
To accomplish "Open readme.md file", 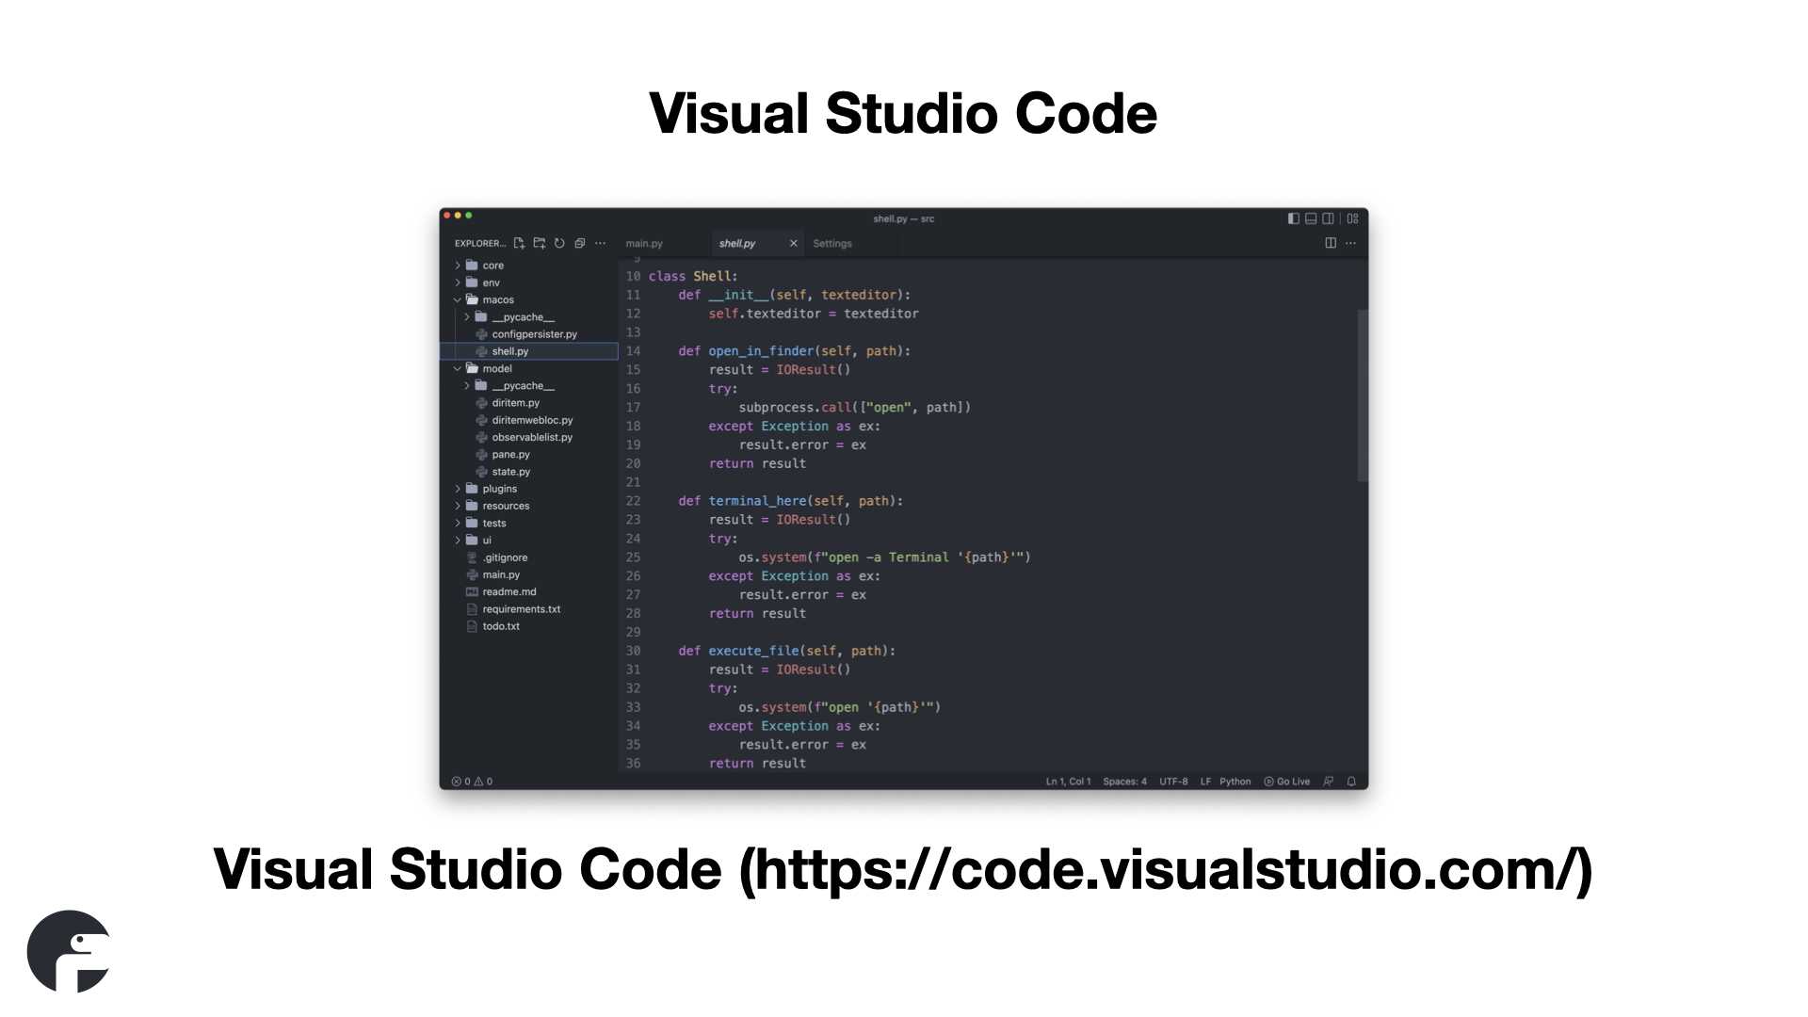I will tap(528, 591).
